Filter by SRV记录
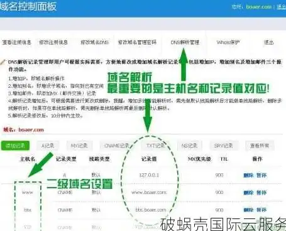This screenshot has width=286, height=231. click(223, 146)
